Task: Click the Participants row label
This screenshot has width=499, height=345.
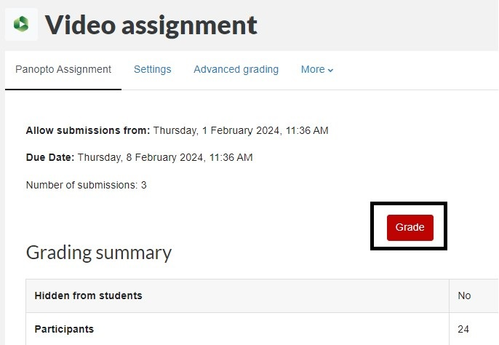Action: click(64, 329)
